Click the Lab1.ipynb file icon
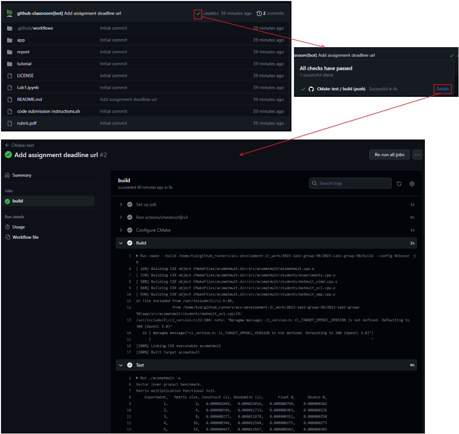The image size is (459, 434). 10,88
